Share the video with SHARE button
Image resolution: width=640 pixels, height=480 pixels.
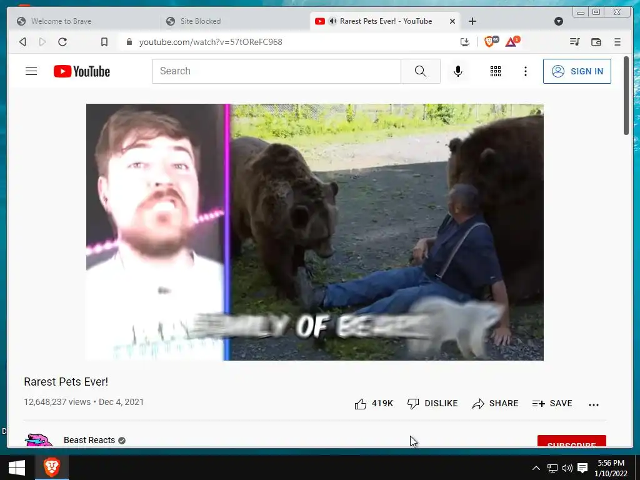[x=495, y=404]
